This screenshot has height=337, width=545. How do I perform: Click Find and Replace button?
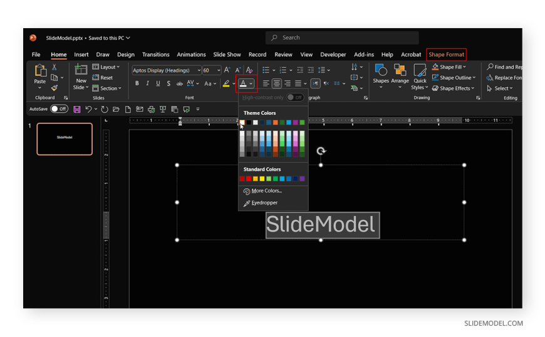pos(504,67)
